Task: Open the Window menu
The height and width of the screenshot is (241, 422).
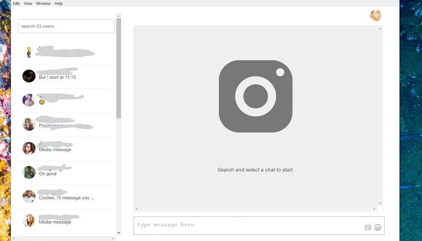Action: 43,4
